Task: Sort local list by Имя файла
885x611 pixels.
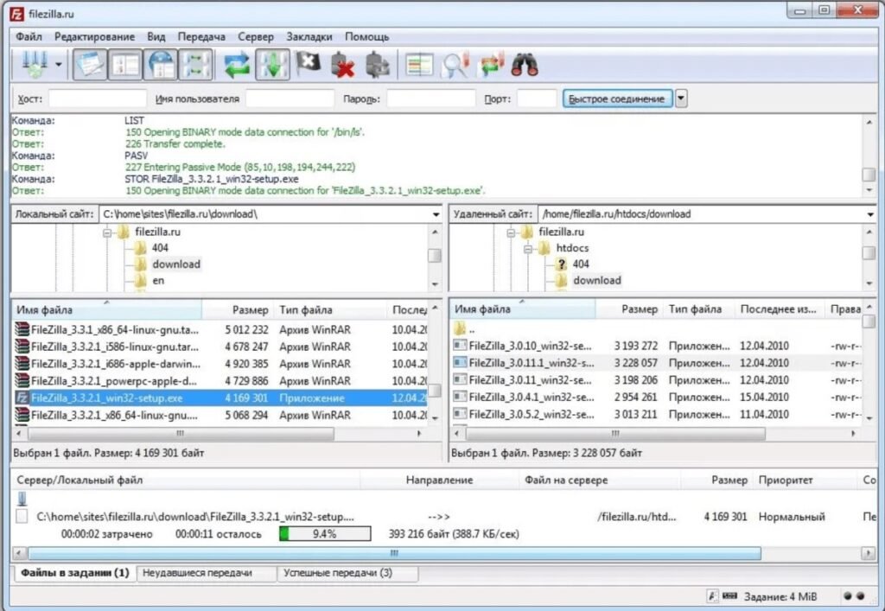Action: (106, 309)
